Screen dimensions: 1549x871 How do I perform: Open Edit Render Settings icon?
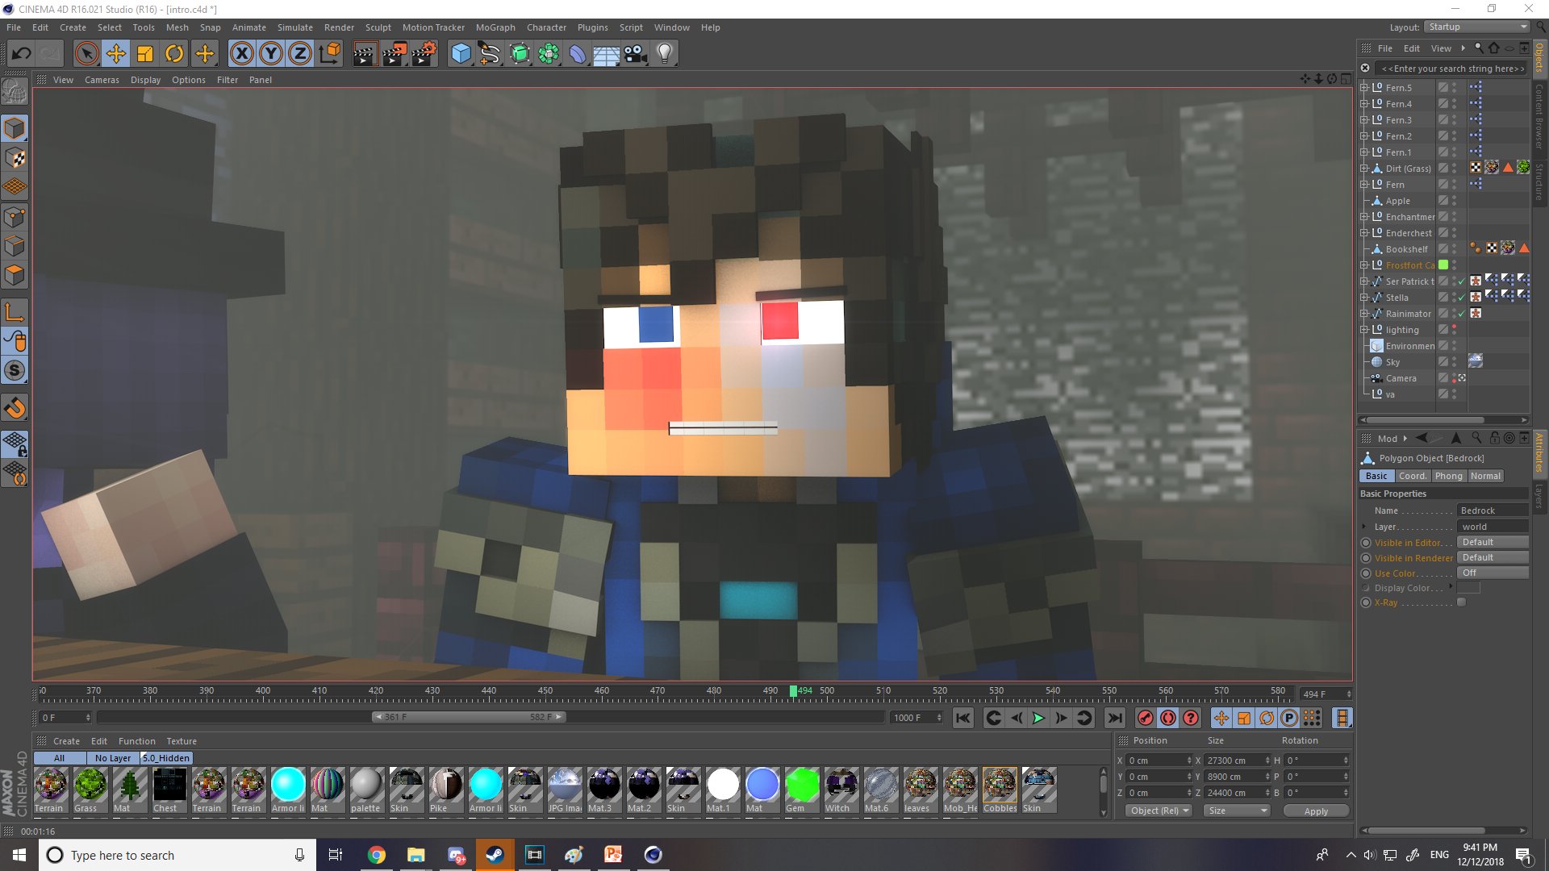pyautogui.click(x=424, y=54)
